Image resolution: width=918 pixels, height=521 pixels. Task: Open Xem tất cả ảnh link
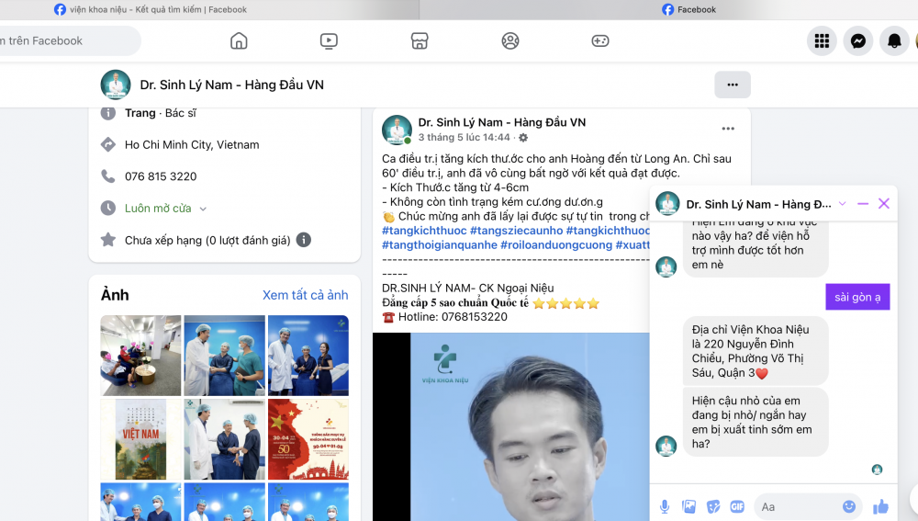coord(305,295)
